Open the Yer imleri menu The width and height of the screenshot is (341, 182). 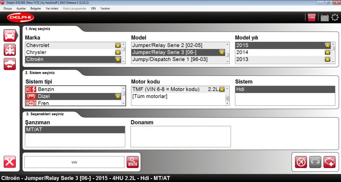click(52, 9)
